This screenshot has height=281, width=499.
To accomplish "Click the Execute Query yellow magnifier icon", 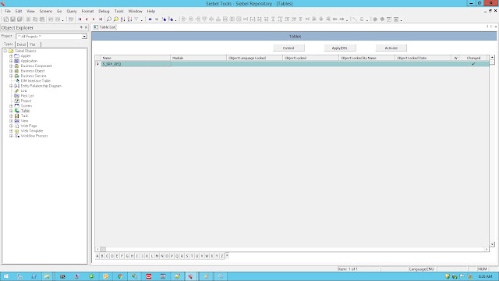I will pos(116,20).
